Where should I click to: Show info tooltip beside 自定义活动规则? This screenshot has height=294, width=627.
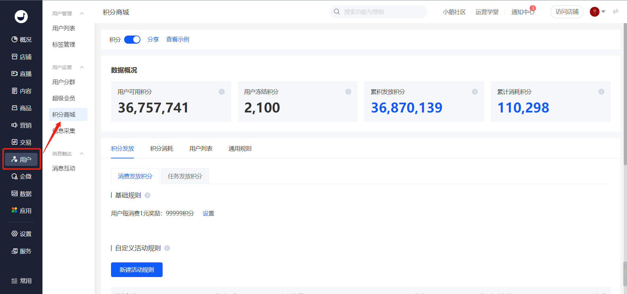click(167, 248)
